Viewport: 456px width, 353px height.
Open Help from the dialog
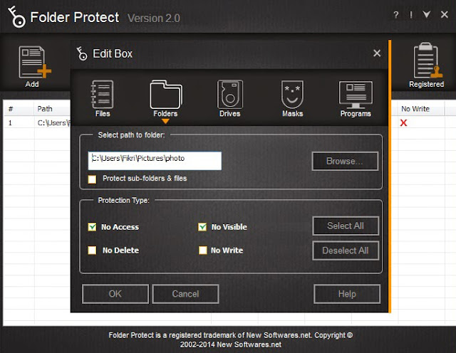coord(347,294)
